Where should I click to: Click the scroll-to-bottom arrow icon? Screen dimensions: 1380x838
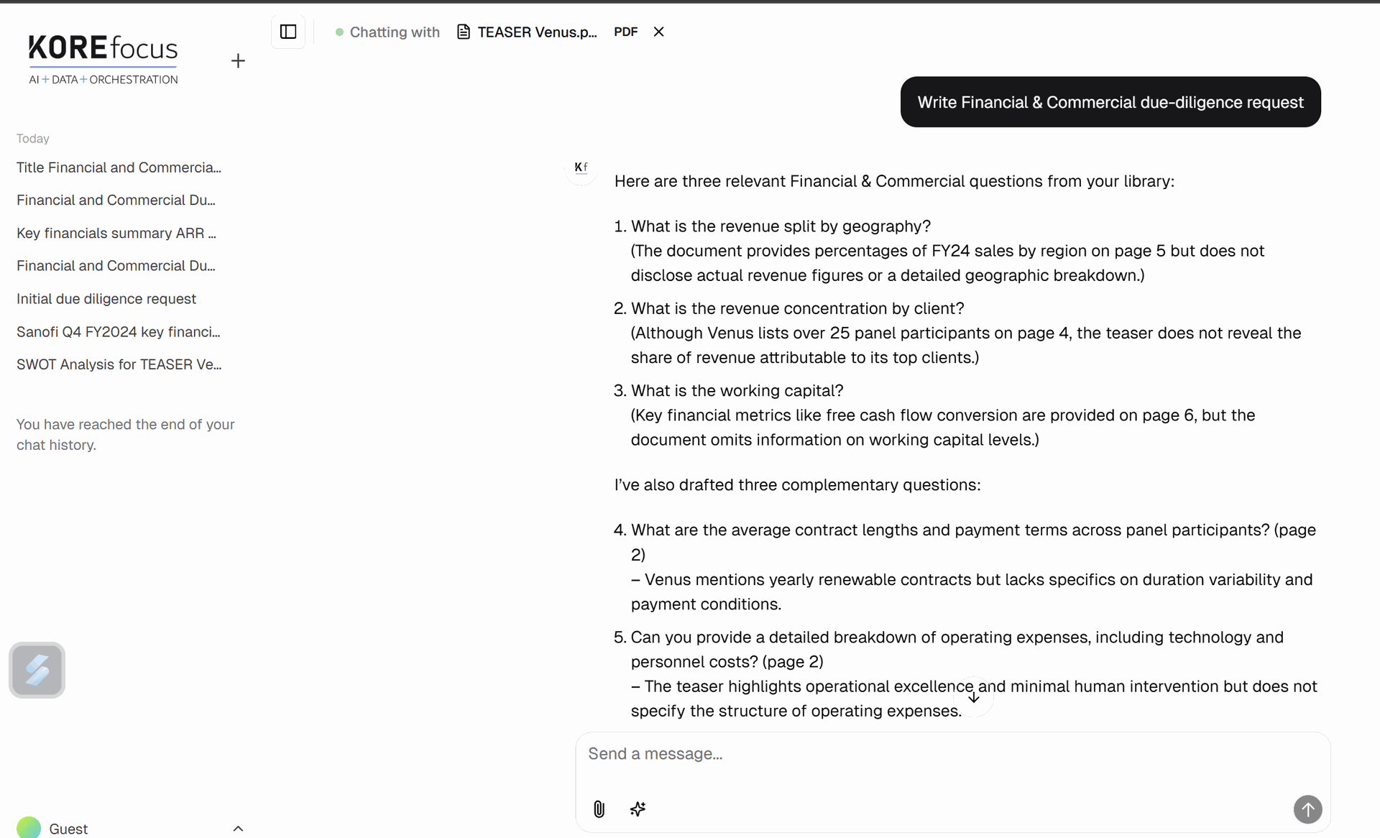973,696
